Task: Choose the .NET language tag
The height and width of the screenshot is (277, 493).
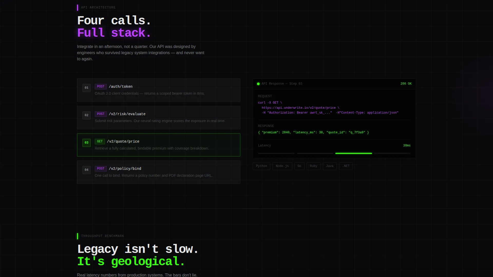Action: (x=346, y=166)
